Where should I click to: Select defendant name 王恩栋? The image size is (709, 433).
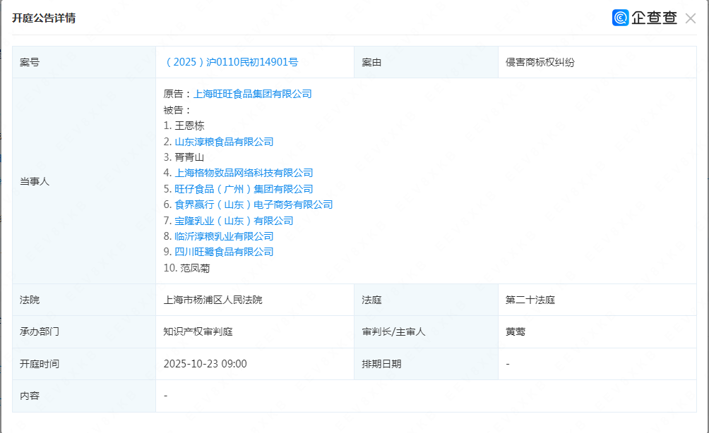click(x=189, y=126)
